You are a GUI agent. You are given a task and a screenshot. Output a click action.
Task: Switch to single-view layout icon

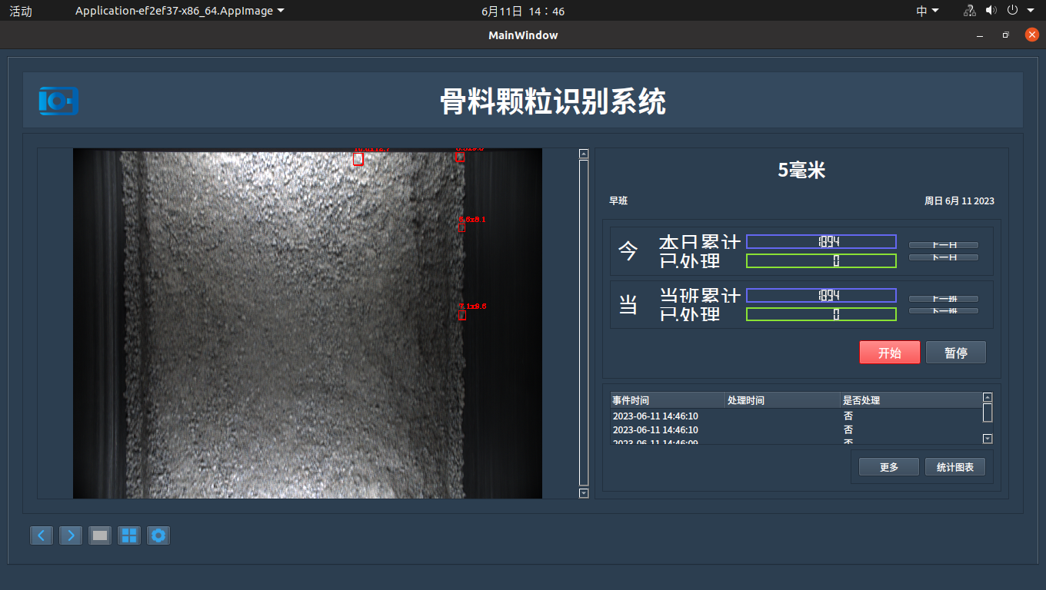point(100,535)
